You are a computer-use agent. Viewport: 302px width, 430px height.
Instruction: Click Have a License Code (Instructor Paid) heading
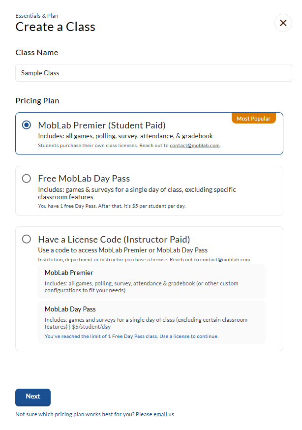(x=114, y=240)
